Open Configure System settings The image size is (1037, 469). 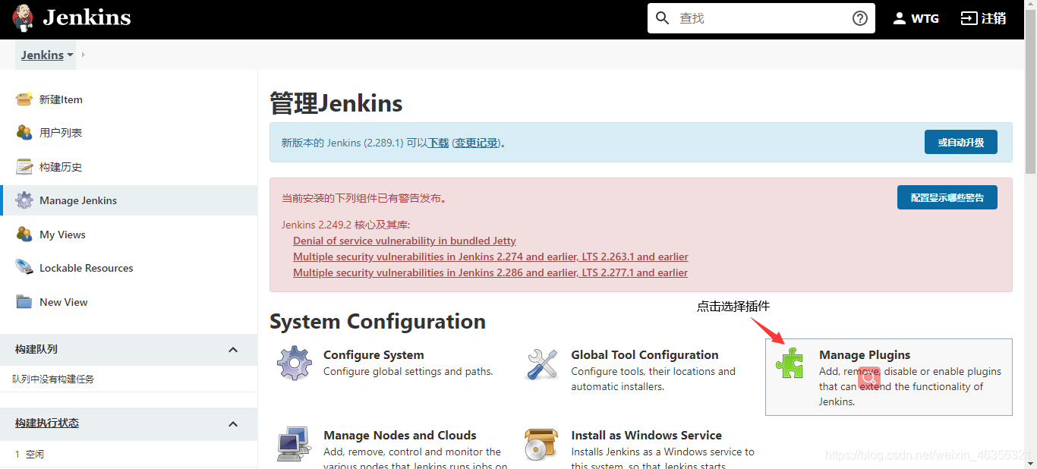[374, 354]
